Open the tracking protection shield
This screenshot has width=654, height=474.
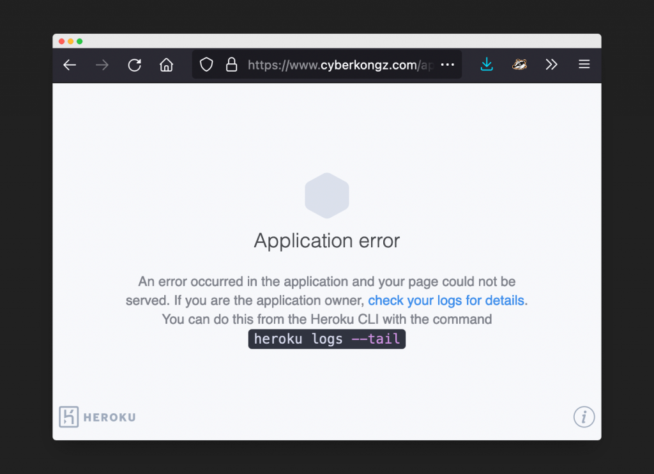pyautogui.click(x=206, y=65)
